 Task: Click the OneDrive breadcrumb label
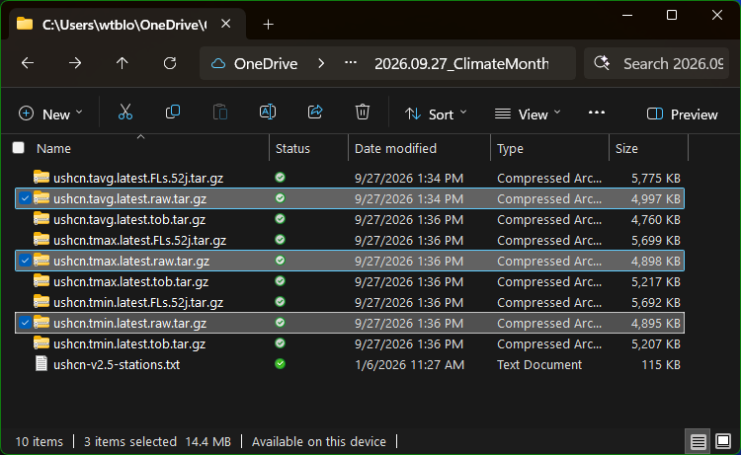pyautogui.click(x=266, y=63)
